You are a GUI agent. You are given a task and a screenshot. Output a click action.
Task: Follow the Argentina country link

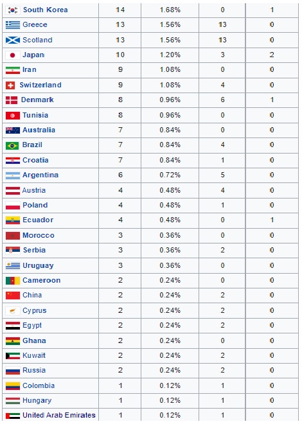pos(40,175)
